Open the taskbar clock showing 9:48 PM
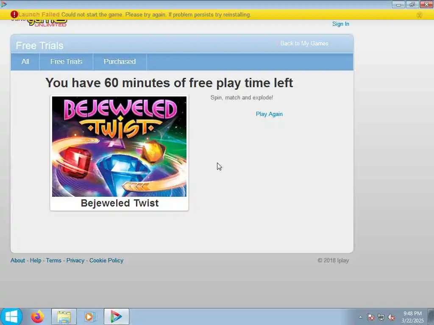 (x=412, y=317)
